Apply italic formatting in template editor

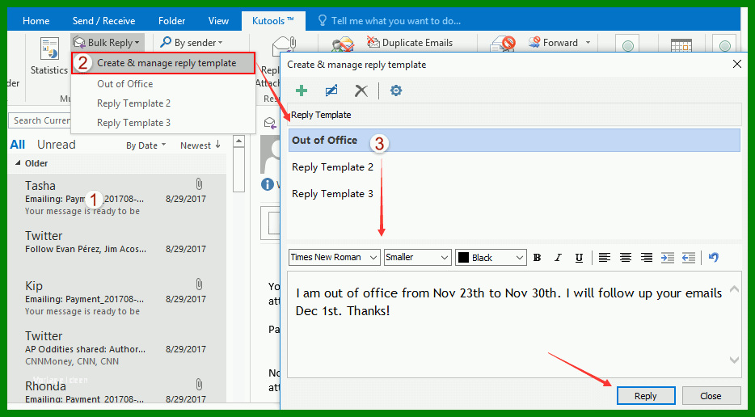(558, 258)
